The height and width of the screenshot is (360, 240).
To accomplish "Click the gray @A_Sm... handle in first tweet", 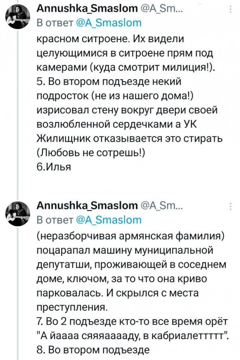I will (x=162, y=9).
